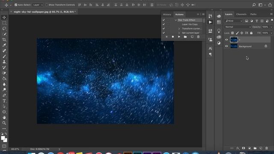Delete layer with Layers panel trash icon
This screenshot has width=274, height=154.
coord(266,148)
